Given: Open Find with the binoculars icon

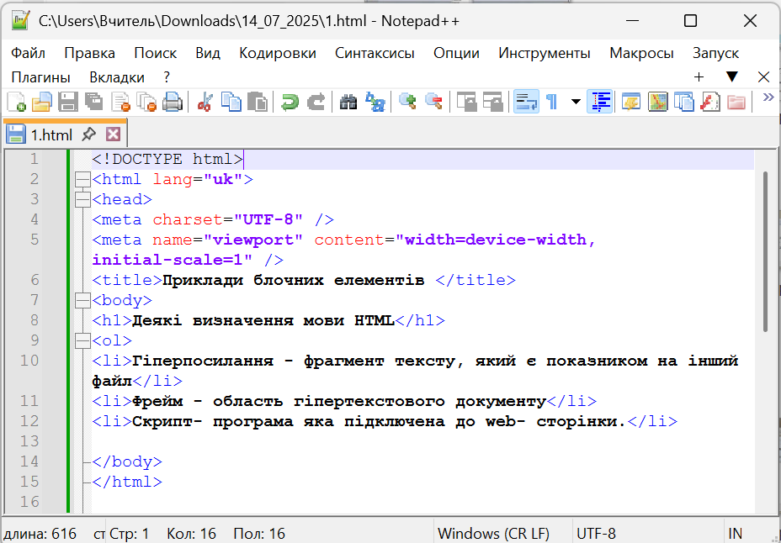Looking at the screenshot, I should pos(348,103).
